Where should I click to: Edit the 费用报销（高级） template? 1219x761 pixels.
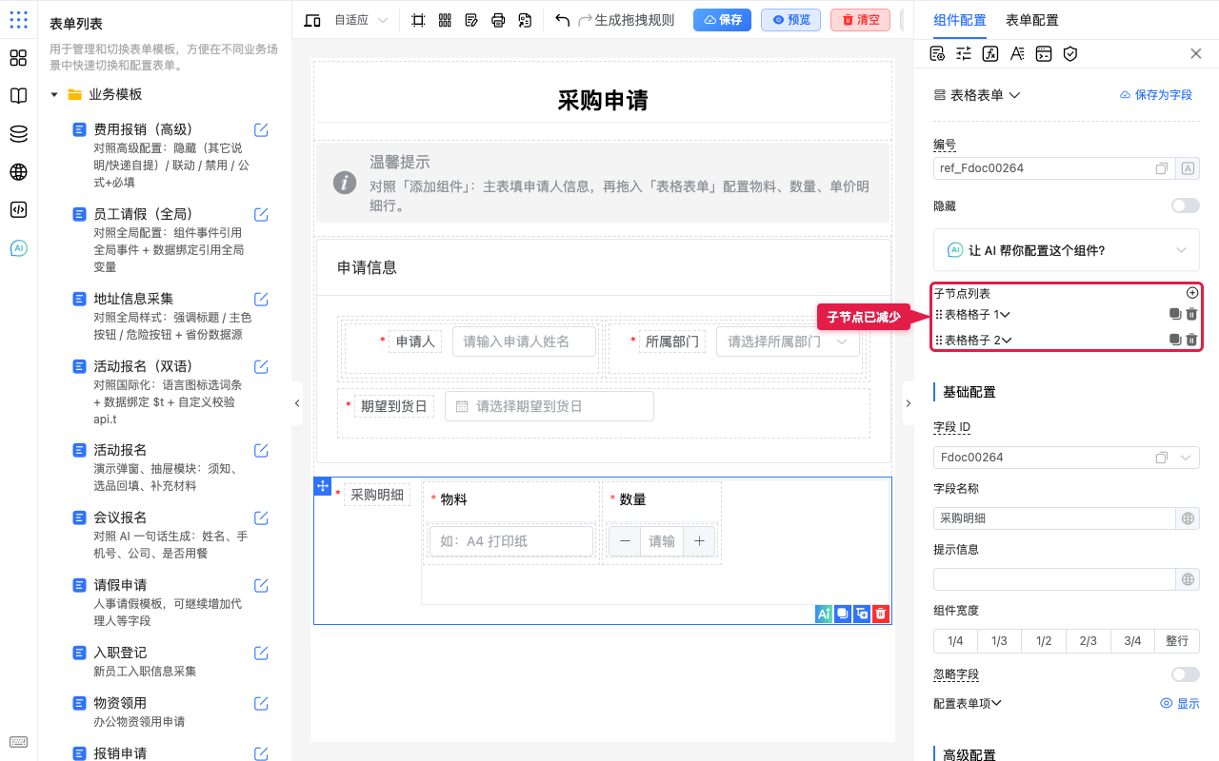(261, 129)
